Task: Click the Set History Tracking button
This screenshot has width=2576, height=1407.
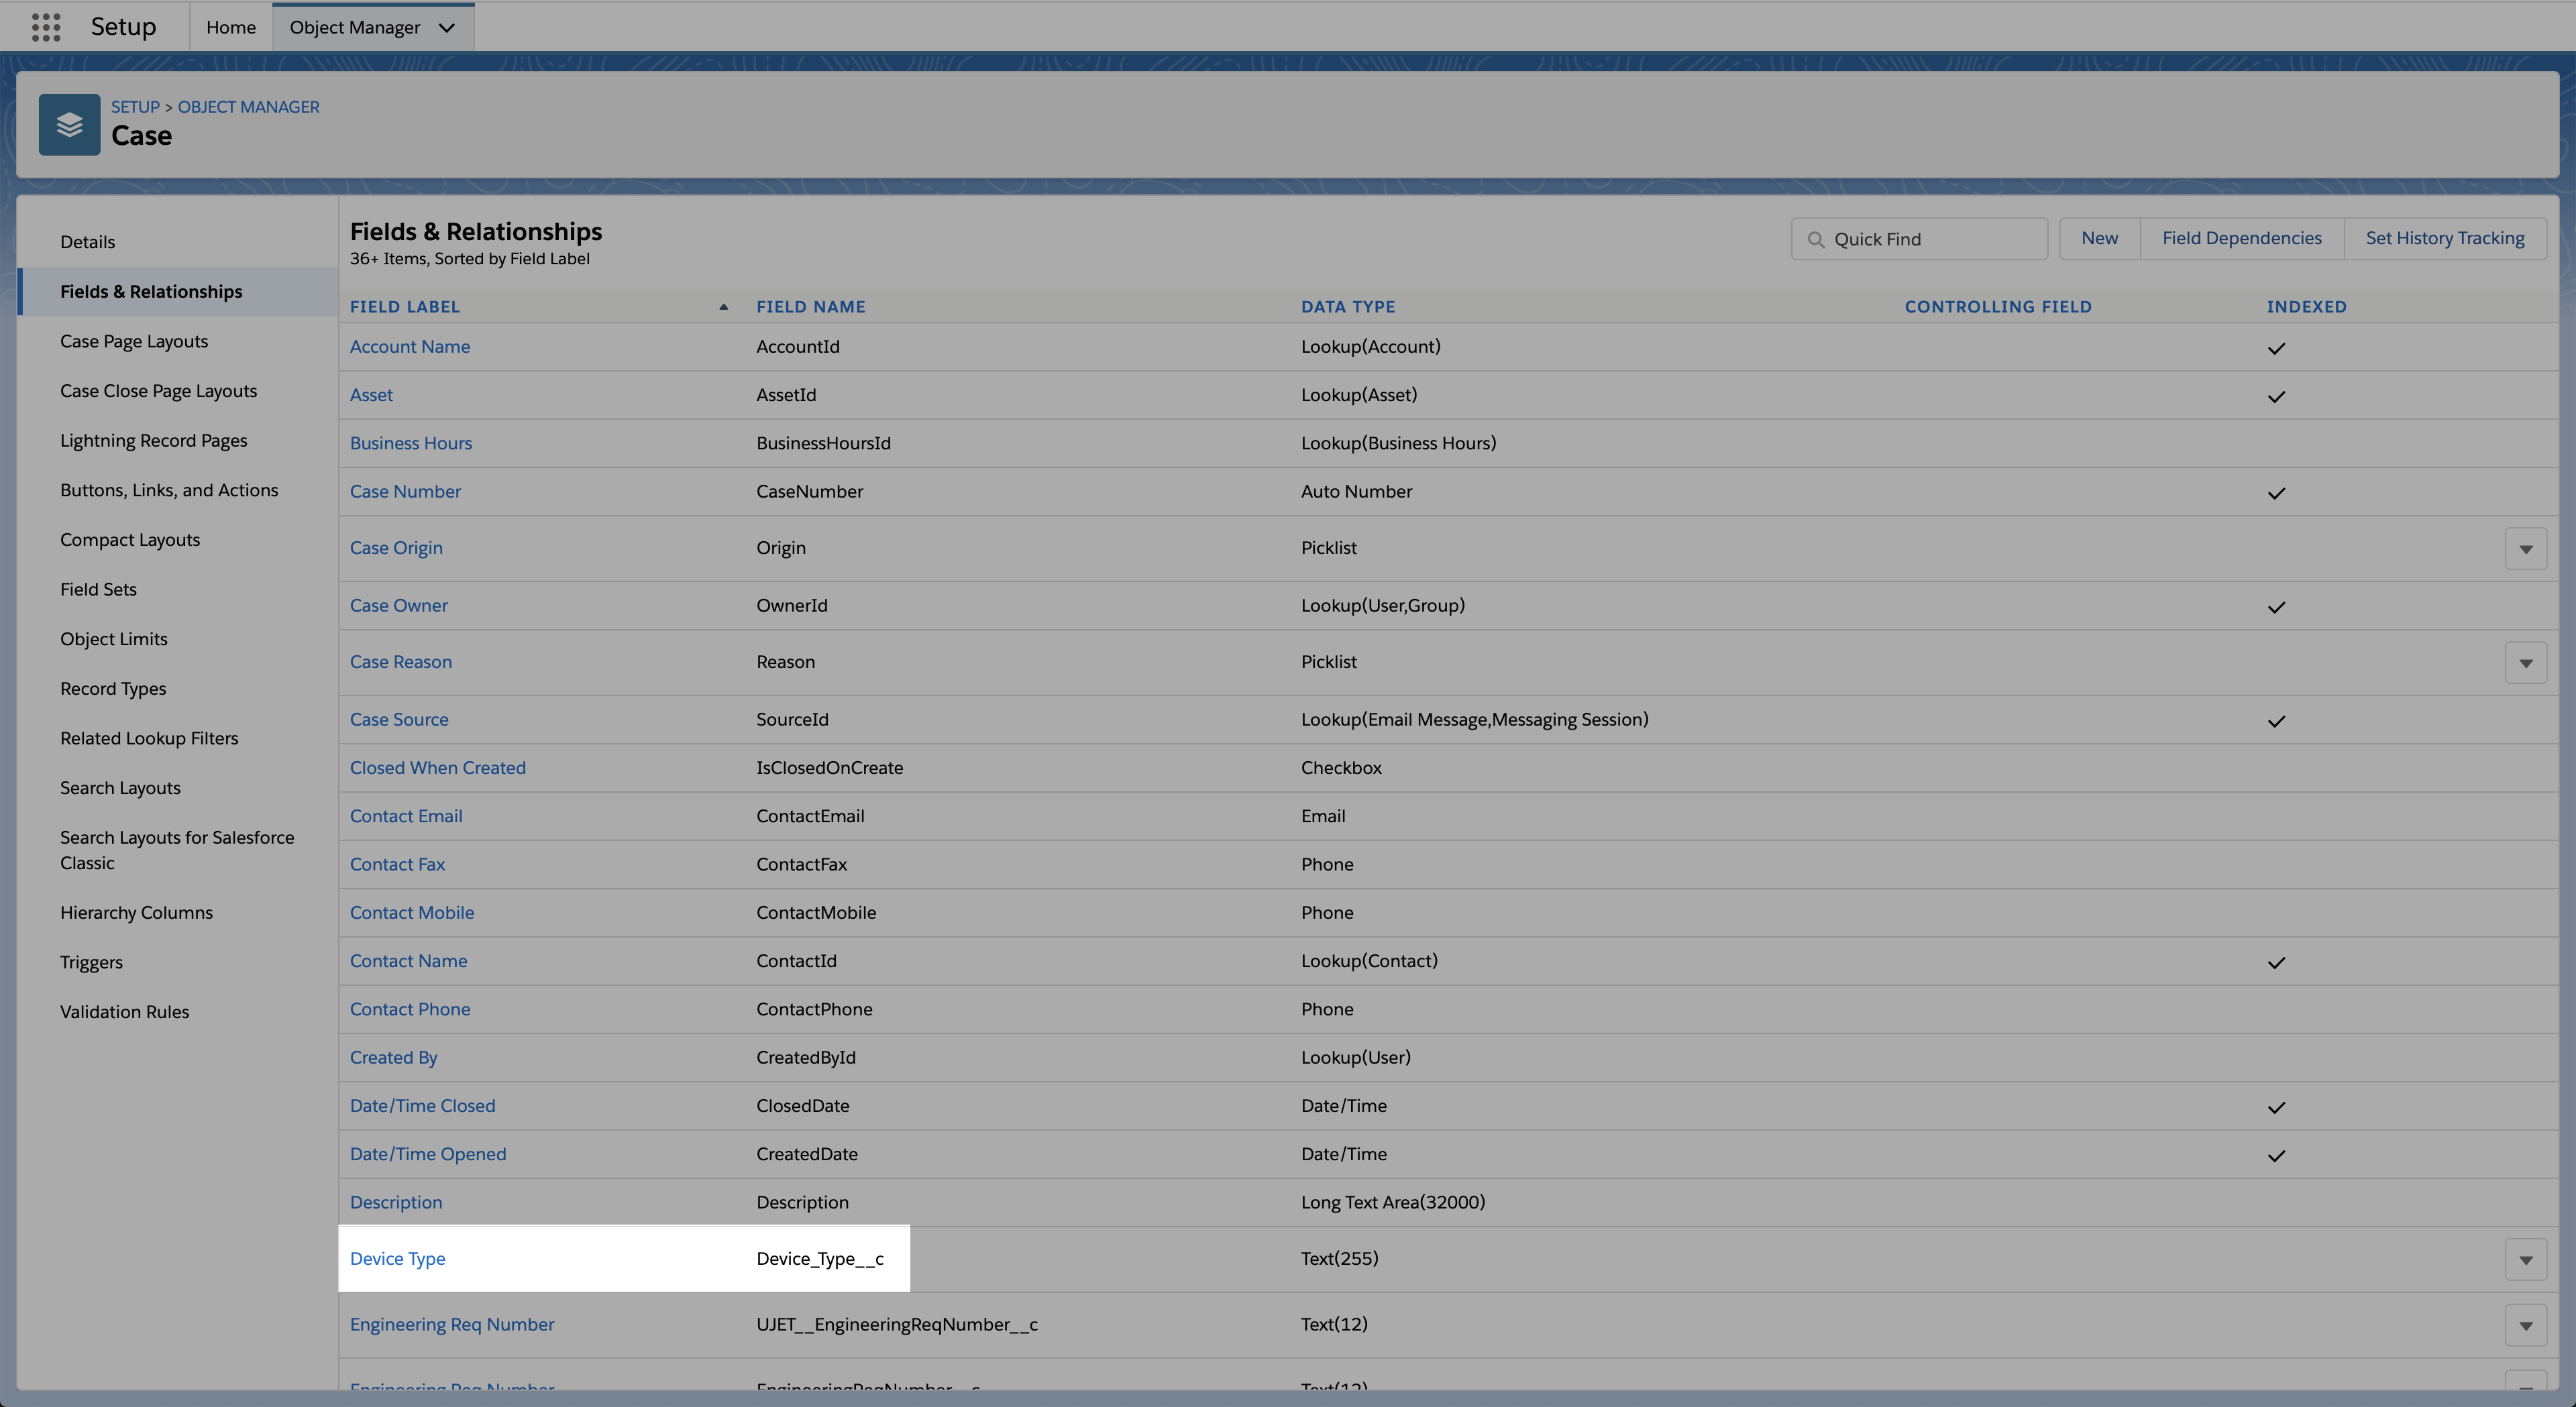Action: (x=2444, y=238)
